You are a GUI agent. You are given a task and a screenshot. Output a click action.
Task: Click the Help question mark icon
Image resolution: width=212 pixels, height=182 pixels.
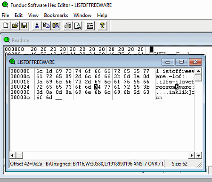click(x=102, y=25)
